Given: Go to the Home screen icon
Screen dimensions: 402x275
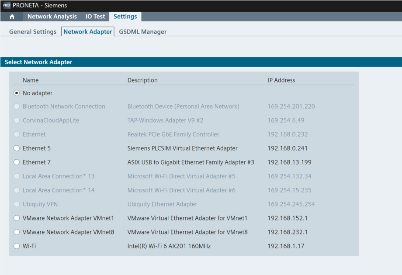Looking at the screenshot, I should [12, 17].
